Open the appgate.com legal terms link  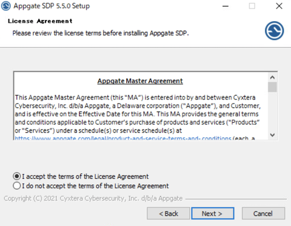click(123, 139)
